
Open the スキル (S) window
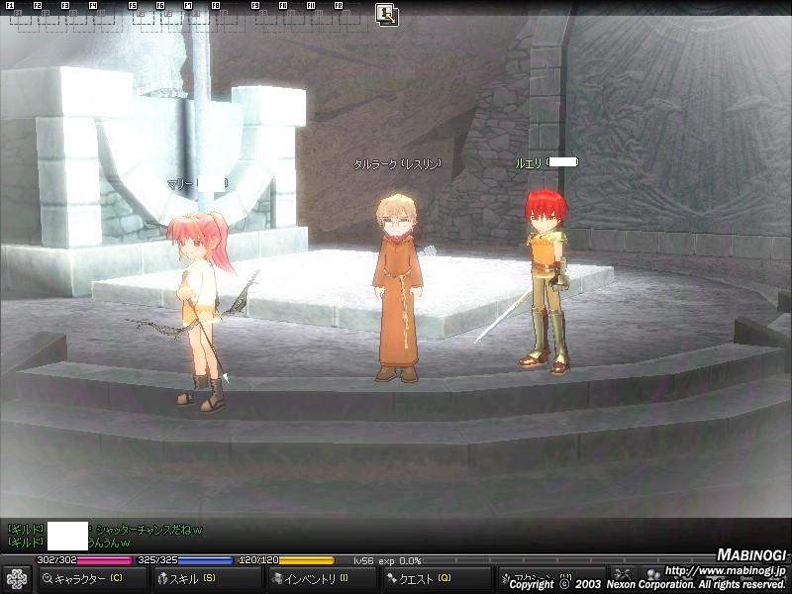(206, 578)
